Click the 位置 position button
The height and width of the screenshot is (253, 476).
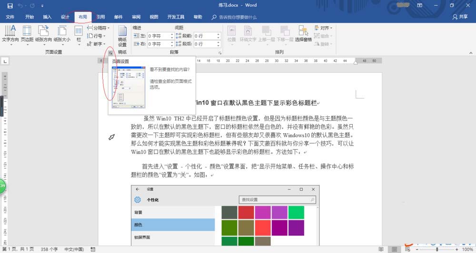232,35
